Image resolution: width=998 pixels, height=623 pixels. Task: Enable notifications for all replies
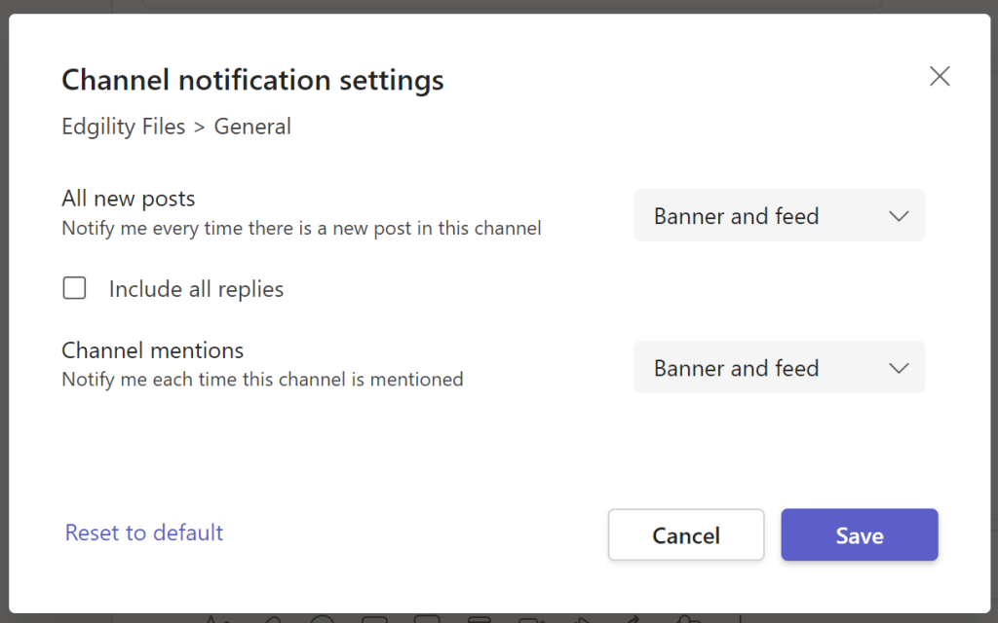pos(74,287)
